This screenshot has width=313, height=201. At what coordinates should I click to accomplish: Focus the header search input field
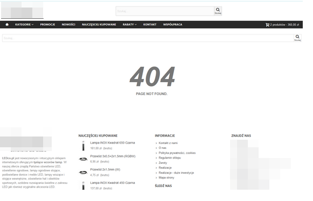(165, 11)
